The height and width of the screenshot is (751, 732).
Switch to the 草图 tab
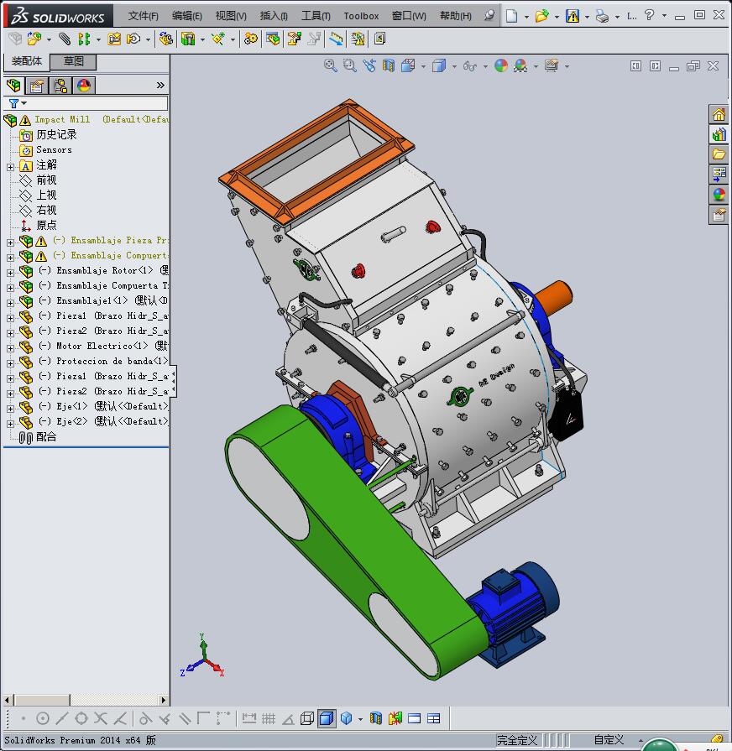click(74, 61)
